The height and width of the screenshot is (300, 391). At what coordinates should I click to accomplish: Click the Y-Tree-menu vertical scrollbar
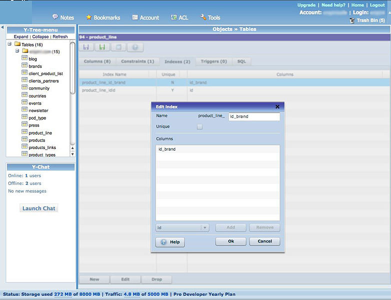coord(72,67)
